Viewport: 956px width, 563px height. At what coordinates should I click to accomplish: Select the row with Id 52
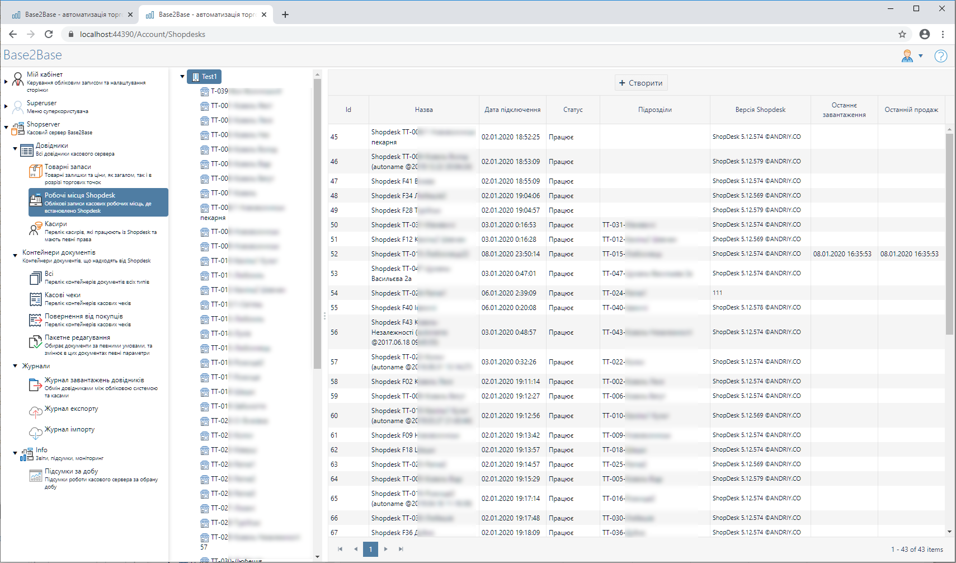point(637,254)
